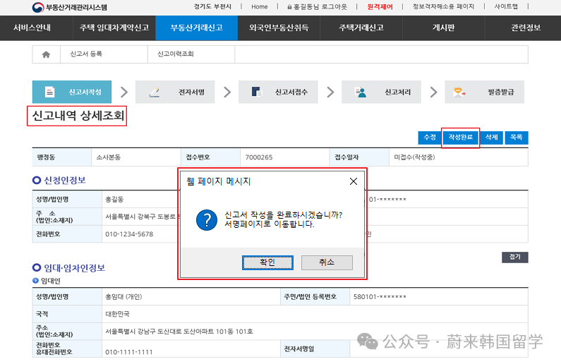Viewport: 561px width, 364px height.
Task: Click the 필증발급 step envelope icon
Action: (459, 92)
